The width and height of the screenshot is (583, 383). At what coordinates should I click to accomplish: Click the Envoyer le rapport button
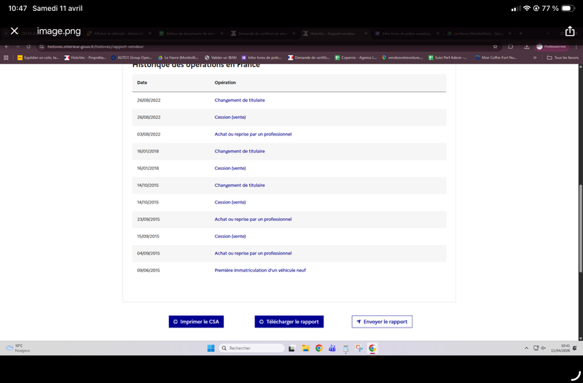[x=382, y=322]
